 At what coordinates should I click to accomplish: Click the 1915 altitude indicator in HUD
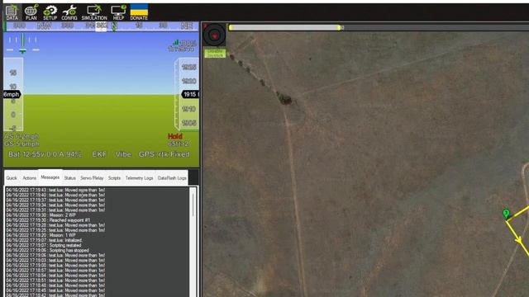point(190,95)
